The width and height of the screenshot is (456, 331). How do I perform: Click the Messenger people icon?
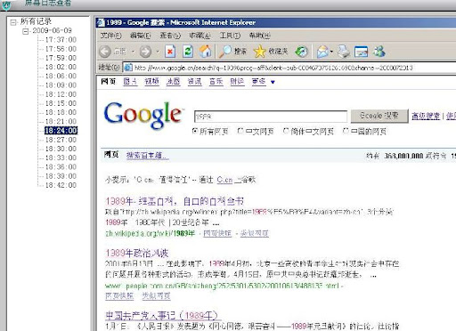379,52
